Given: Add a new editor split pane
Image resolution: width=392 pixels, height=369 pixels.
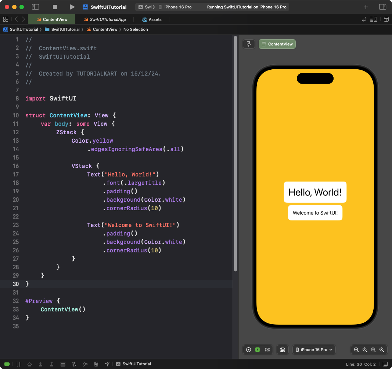Looking at the screenshot, I should (386, 19).
